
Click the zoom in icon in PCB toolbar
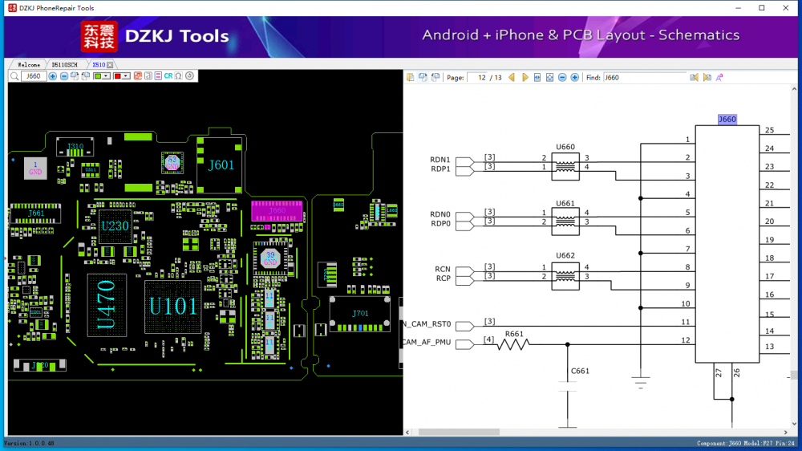tap(53, 76)
